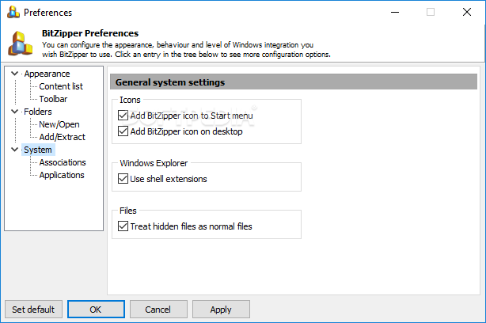Click the Cancel button
The width and height of the screenshot is (486, 323).
[x=158, y=309]
